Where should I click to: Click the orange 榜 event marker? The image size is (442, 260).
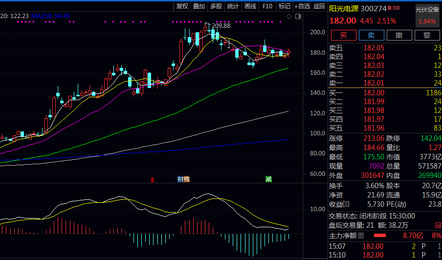pos(186,180)
